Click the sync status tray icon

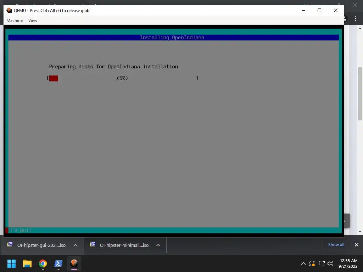312,263
